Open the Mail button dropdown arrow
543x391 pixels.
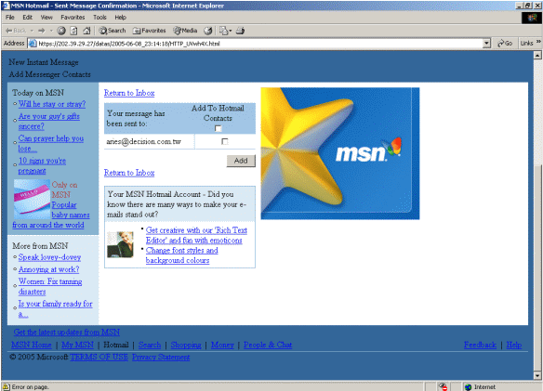[x=231, y=31]
